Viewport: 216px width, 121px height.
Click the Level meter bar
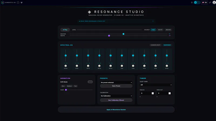109,30
